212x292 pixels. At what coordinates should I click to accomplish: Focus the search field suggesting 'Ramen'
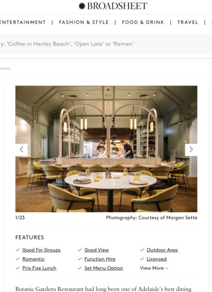click(106, 44)
